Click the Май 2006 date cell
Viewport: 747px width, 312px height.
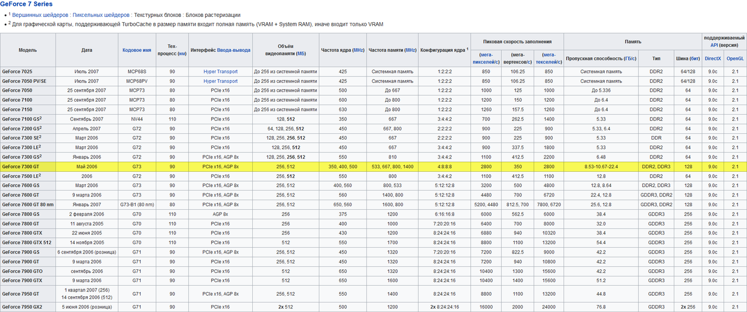pos(87,167)
